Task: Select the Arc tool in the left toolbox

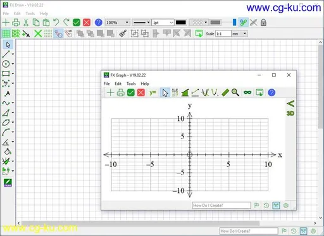Action: click(6, 132)
